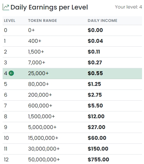The width and height of the screenshot is (144, 164).
Task: Click the $0.55 daily income value
Action: tap(95, 73)
